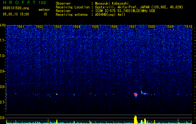196x124 pixels.
Task: Click the yellow intensity spike below 1503
Action: pyautogui.click(x=57, y=122)
